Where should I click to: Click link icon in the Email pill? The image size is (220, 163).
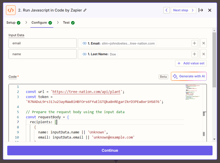coord(84,43)
